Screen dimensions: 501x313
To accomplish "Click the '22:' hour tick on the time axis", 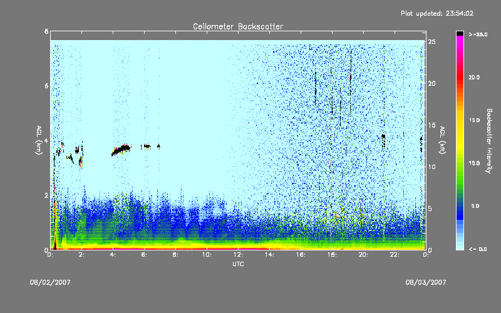I will click(395, 255).
